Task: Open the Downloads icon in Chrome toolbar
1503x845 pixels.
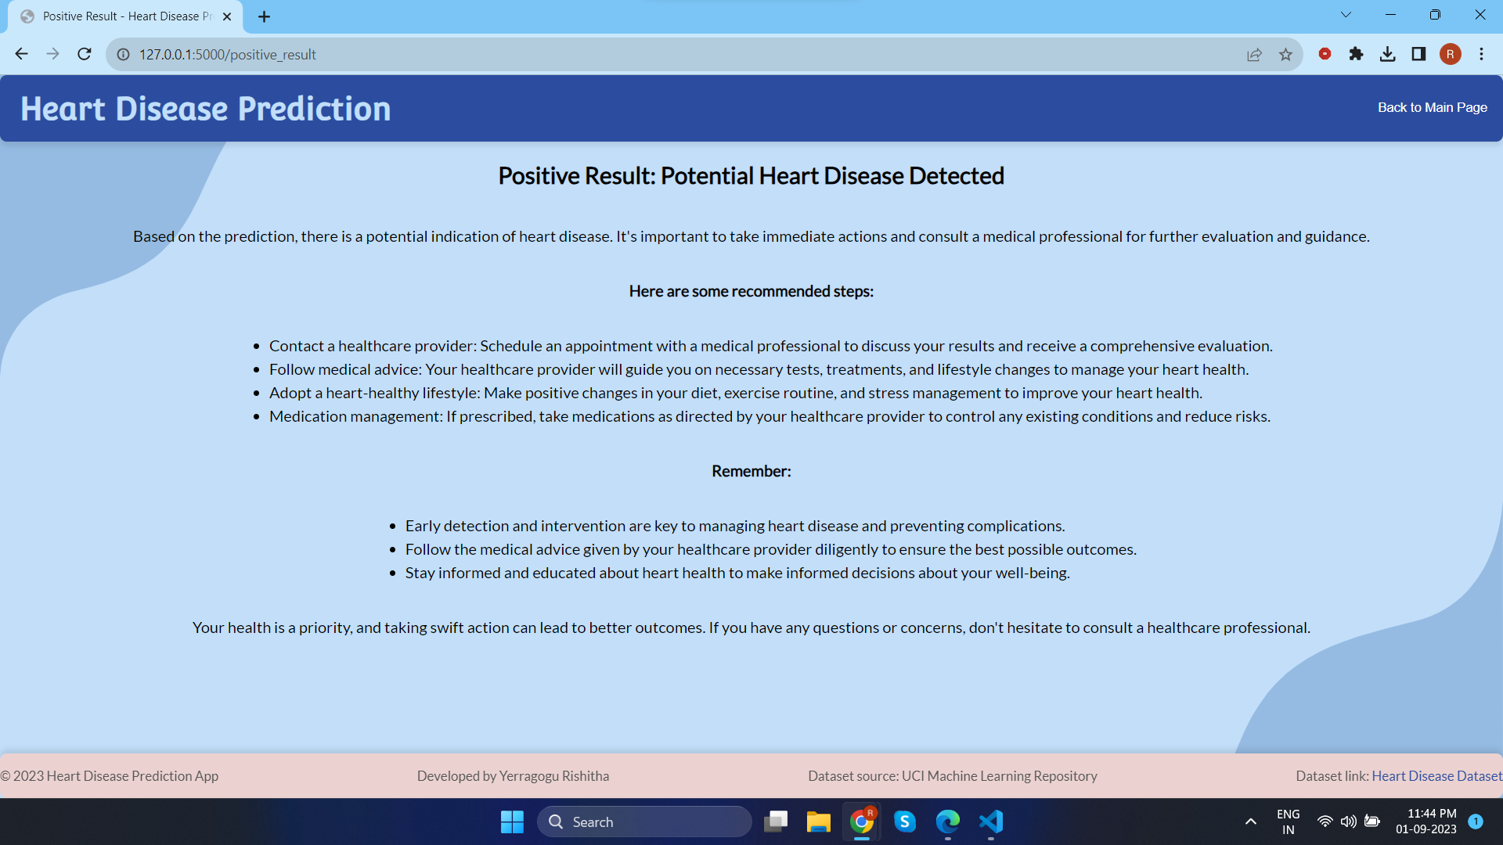Action: [x=1388, y=54]
